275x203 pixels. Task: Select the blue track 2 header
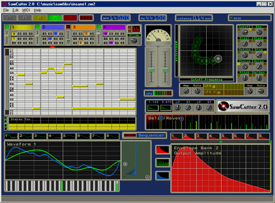pos(53,27)
